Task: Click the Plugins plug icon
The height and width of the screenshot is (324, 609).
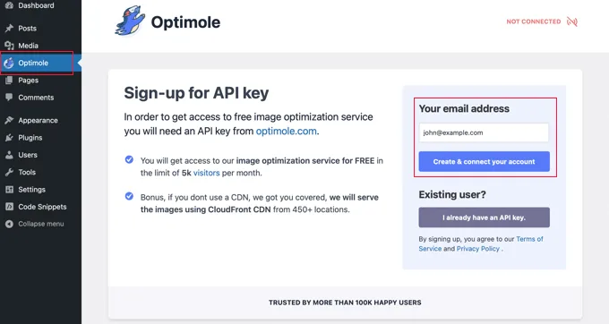Action: point(9,138)
